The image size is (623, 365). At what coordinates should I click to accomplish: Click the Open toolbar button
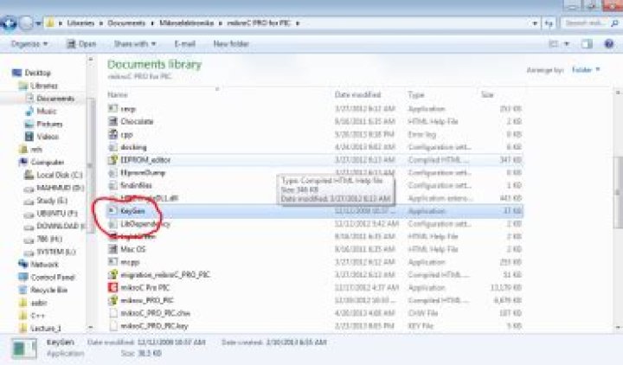[81, 44]
